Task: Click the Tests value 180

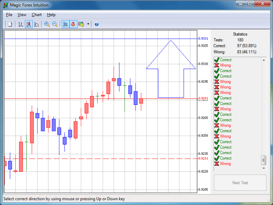Action: 240,40
